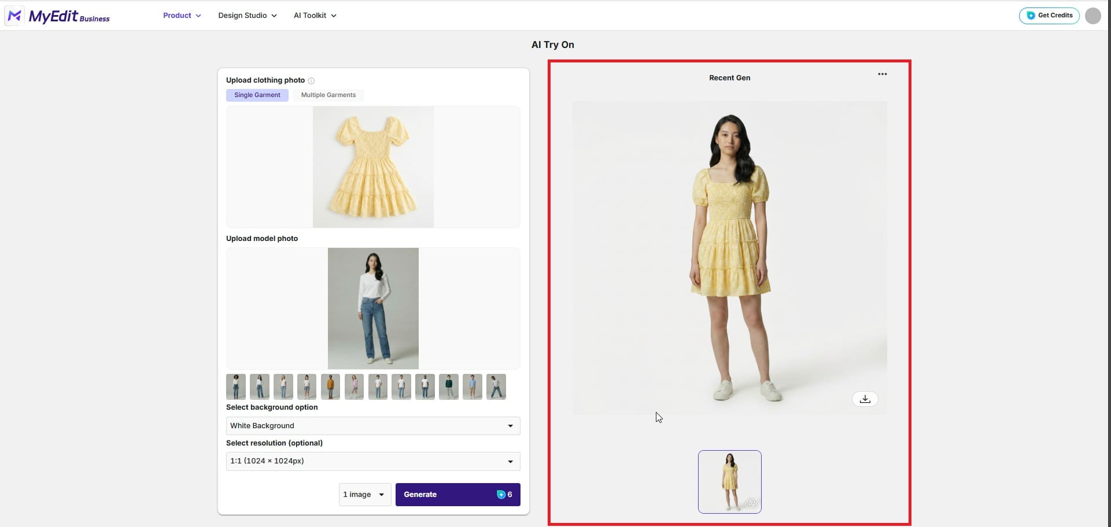Image resolution: width=1111 pixels, height=527 pixels.
Task: Click the Get Credits button
Action: [x=1049, y=16]
